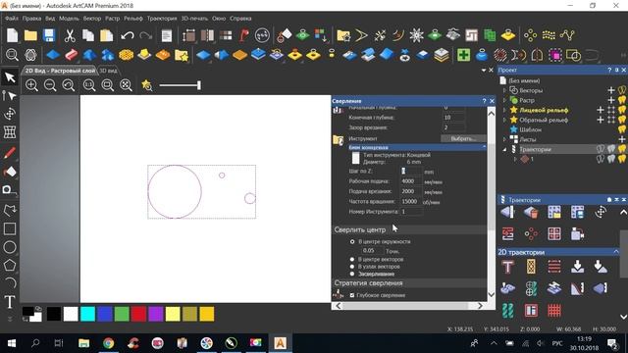Zoom out on the 2D view
This screenshot has width=628, height=353.
[x=50, y=85]
